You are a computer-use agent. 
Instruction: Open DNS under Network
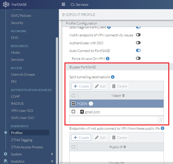15,38
